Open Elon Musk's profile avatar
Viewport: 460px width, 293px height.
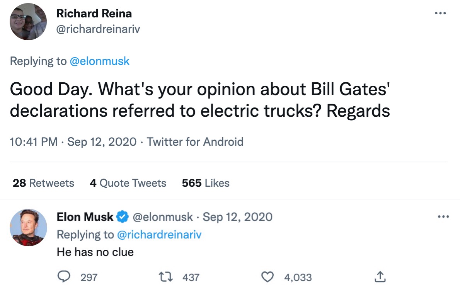28,228
